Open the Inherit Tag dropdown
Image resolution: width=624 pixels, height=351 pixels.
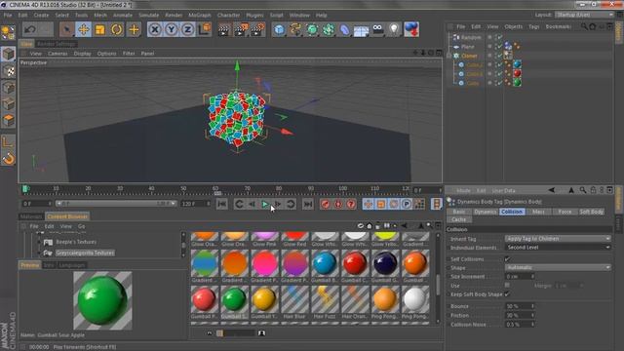click(558, 238)
